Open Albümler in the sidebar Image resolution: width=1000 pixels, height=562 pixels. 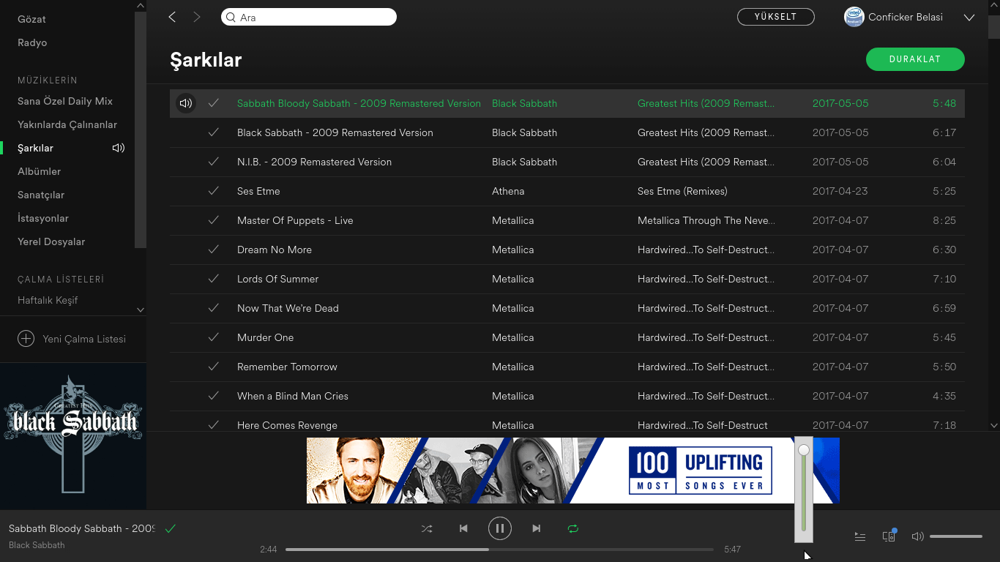pos(40,171)
